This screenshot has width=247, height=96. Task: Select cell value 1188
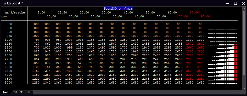[x=102, y=40]
